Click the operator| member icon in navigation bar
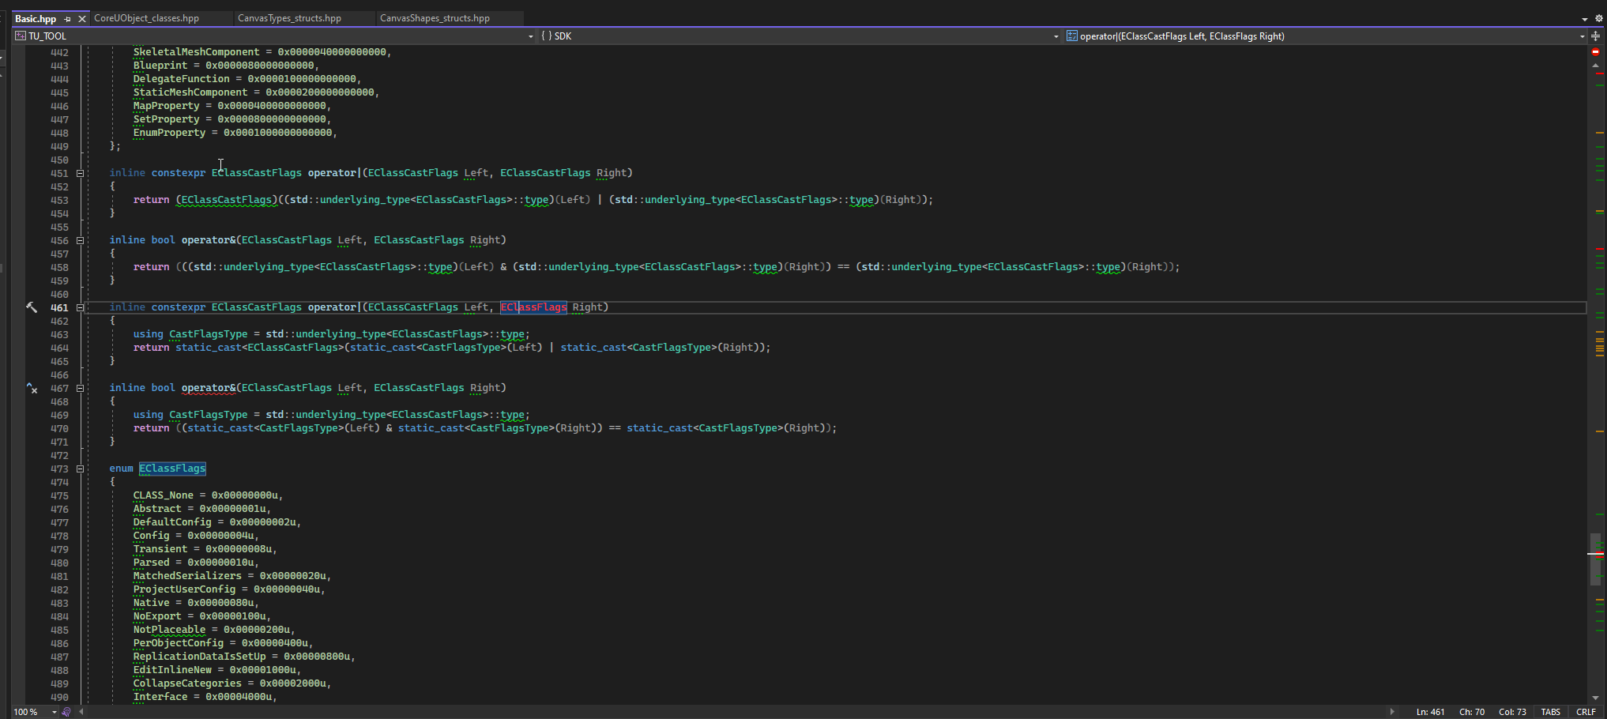This screenshot has width=1607, height=719. point(1072,36)
